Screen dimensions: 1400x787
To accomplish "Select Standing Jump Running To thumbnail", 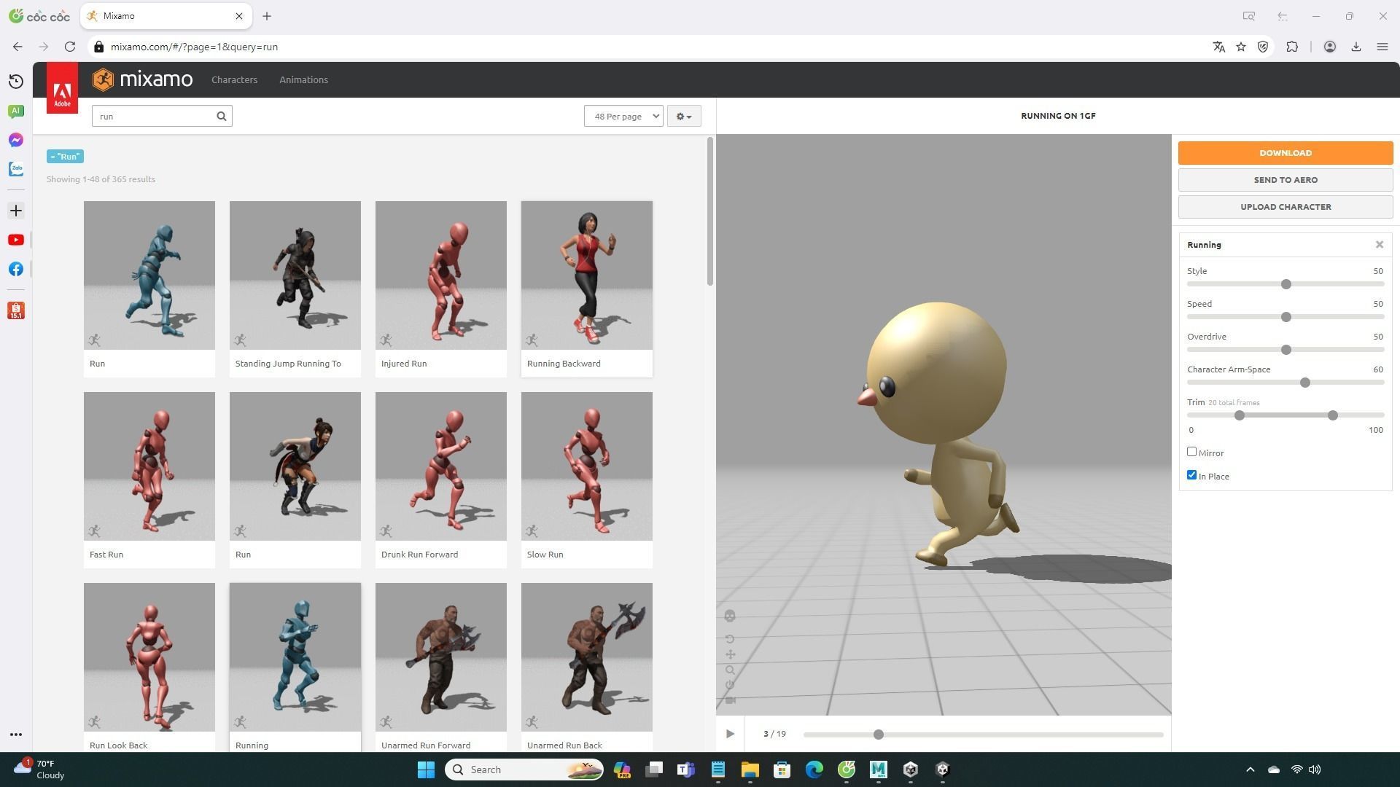I will pos(295,275).
